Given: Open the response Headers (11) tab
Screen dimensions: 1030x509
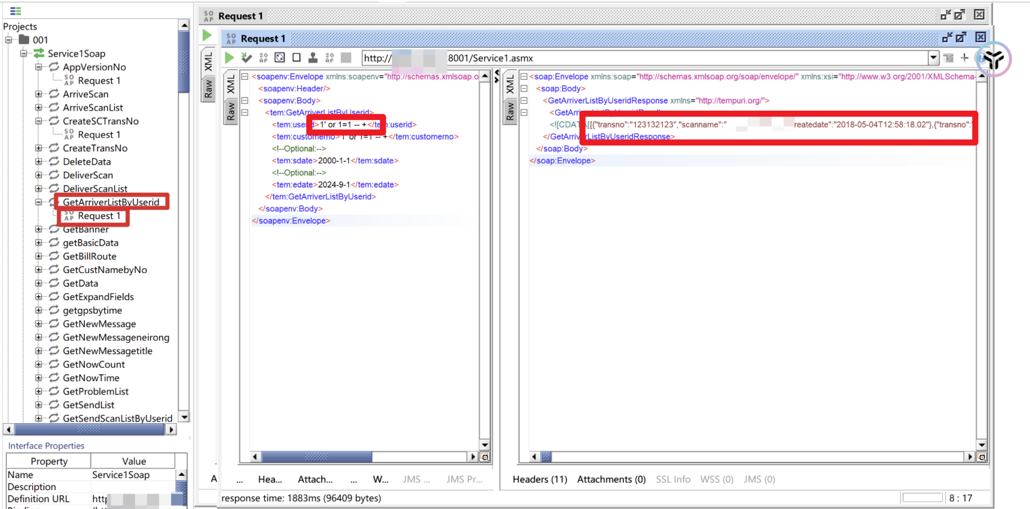Looking at the screenshot, I should 540,480.
